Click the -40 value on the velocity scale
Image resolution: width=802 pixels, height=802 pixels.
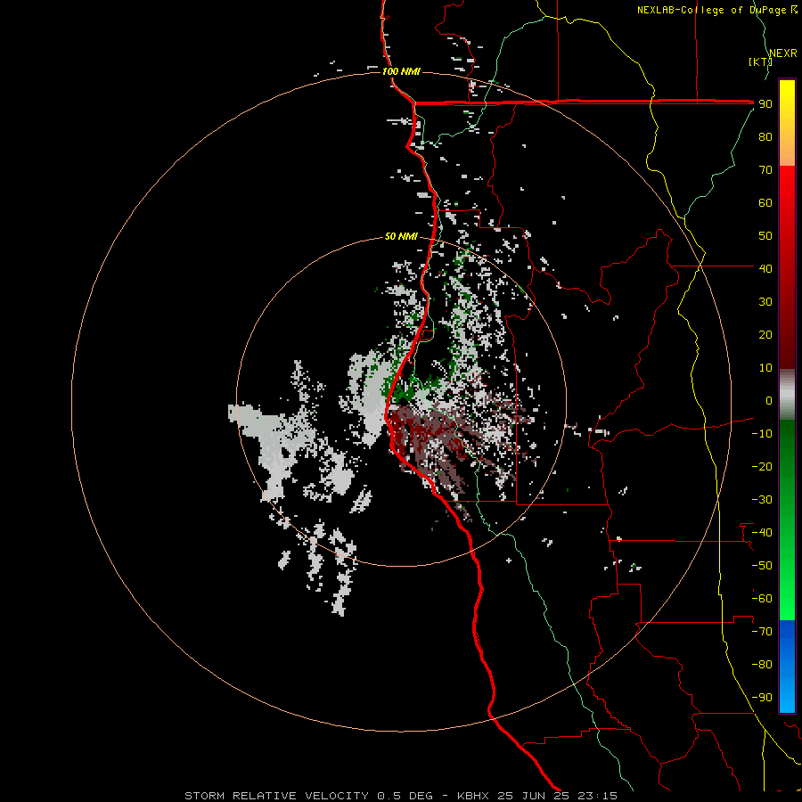762,533
